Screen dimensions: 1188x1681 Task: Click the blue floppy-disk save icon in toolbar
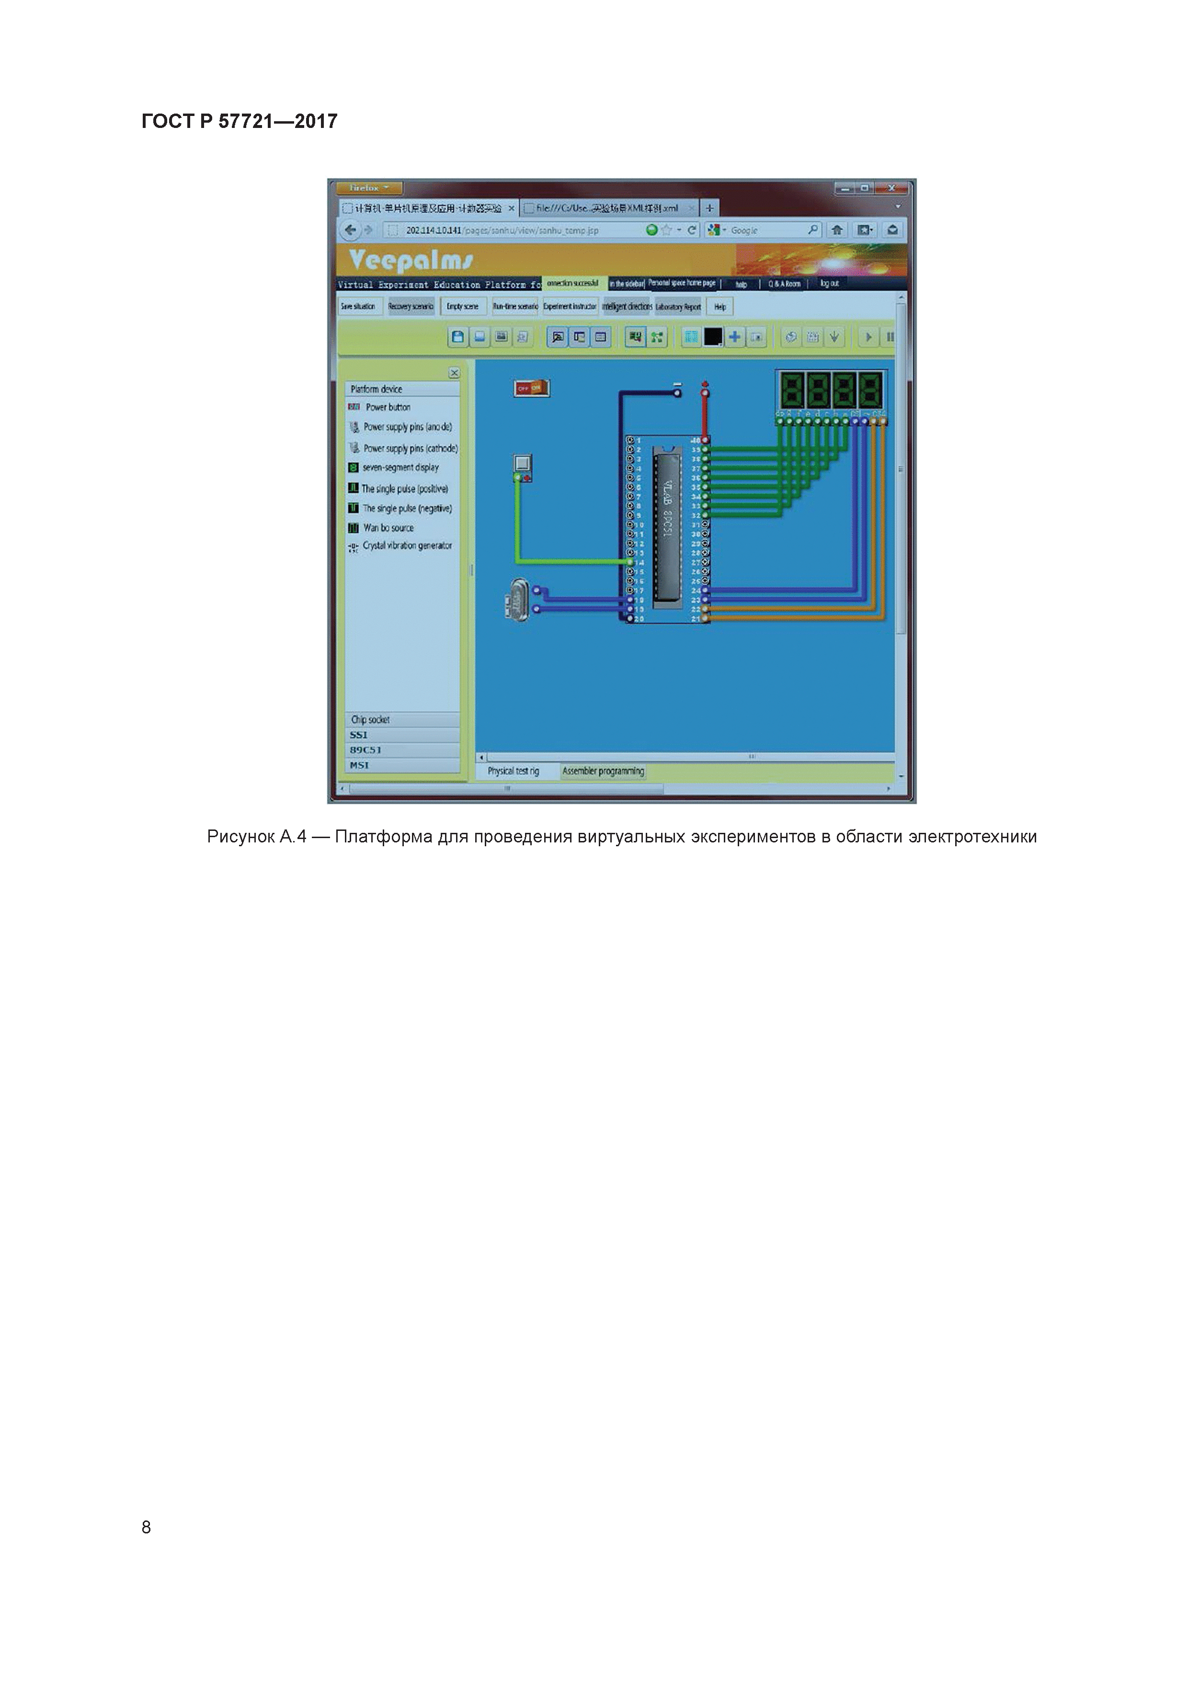pos(458,337)
